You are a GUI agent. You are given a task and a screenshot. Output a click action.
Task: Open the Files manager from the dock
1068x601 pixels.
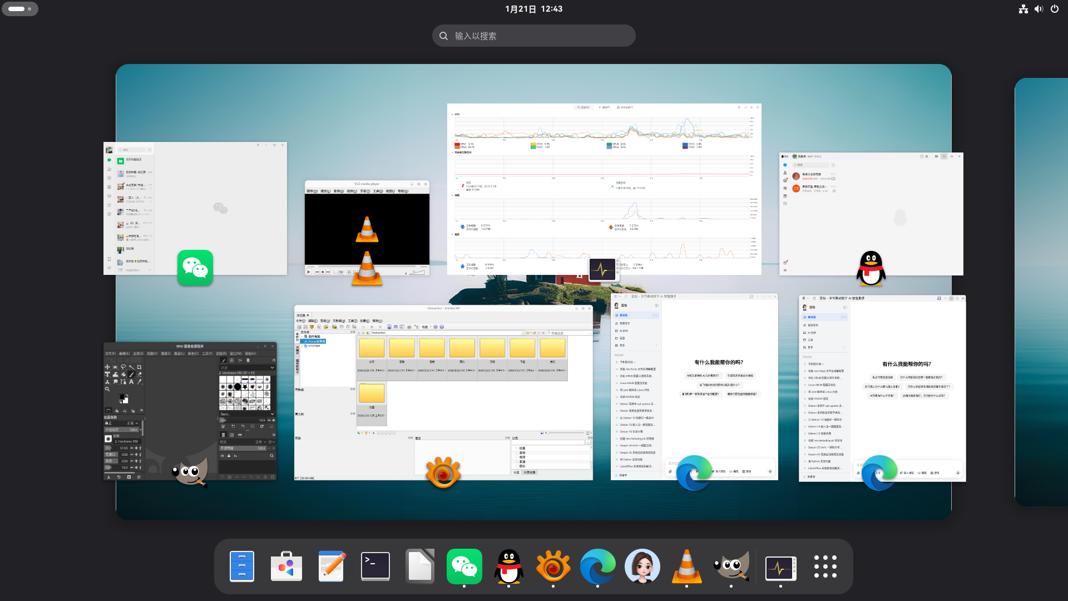click(x=242, y=566)
